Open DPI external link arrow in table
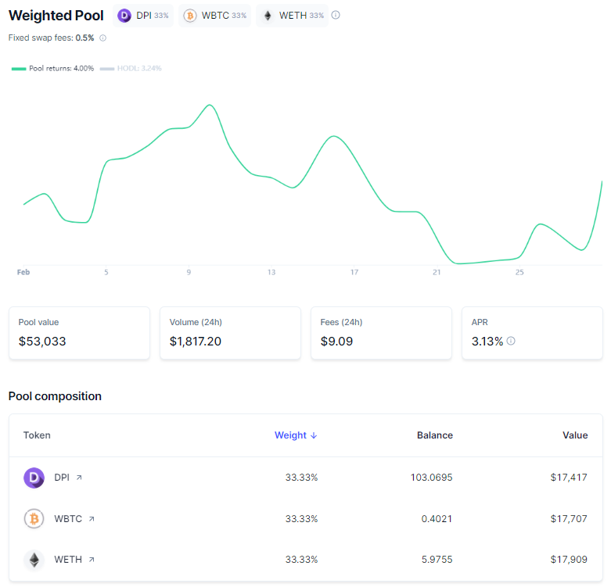This screenshot has width=611, height=587. [x=79, y=478]
